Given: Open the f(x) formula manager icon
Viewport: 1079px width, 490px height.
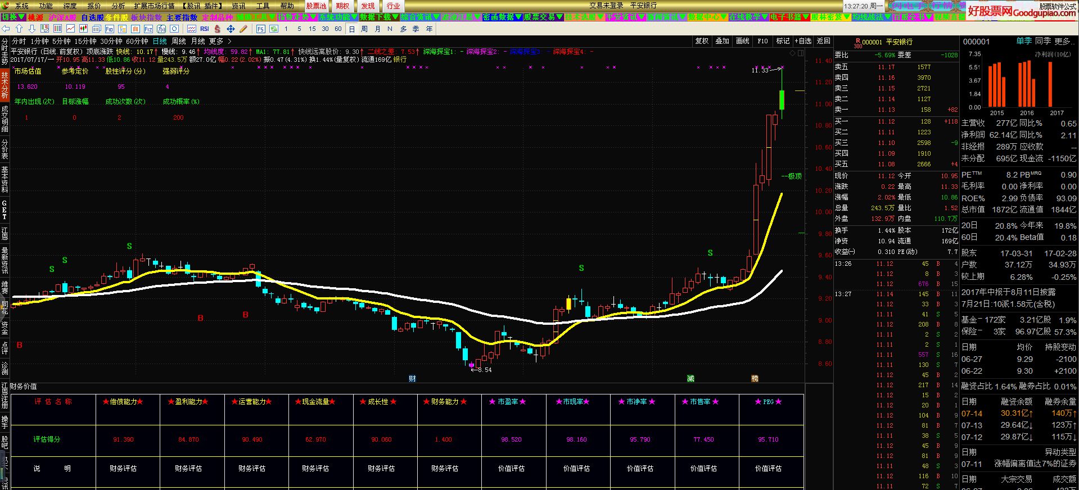Looking at the screenshot, I should tap(161, 29).
